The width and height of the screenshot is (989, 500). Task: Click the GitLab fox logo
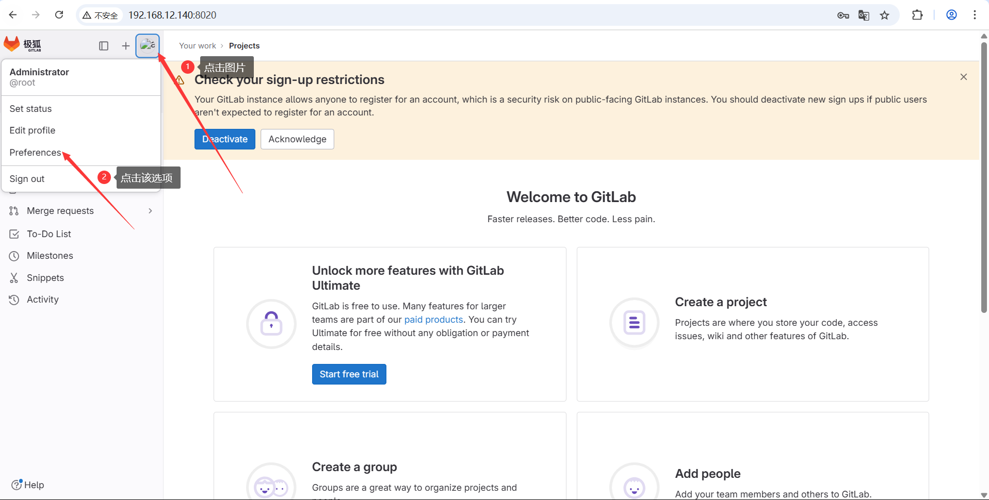(x=12, y=45)
